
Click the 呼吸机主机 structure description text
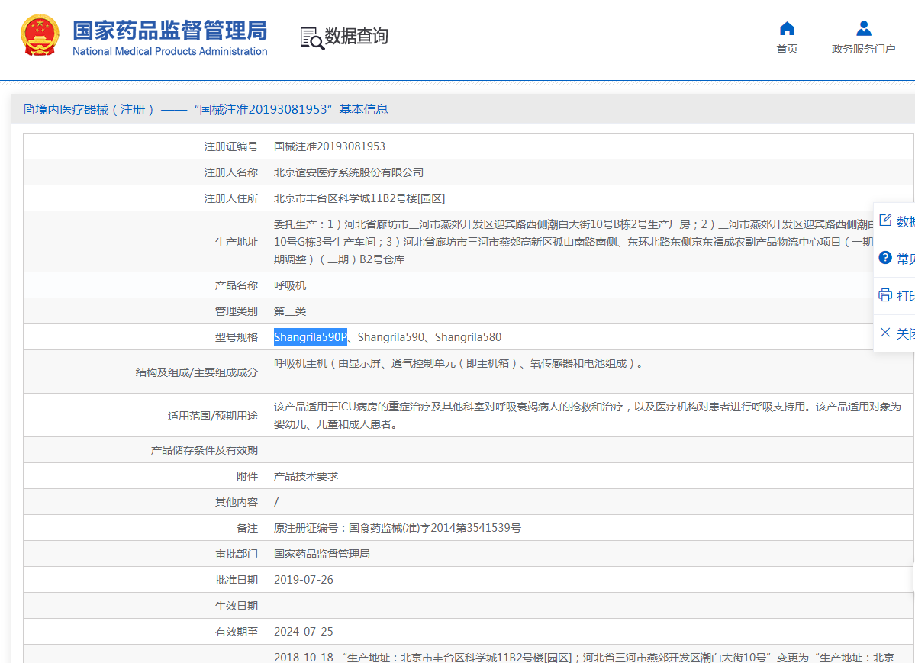click(x=459, y=364)
